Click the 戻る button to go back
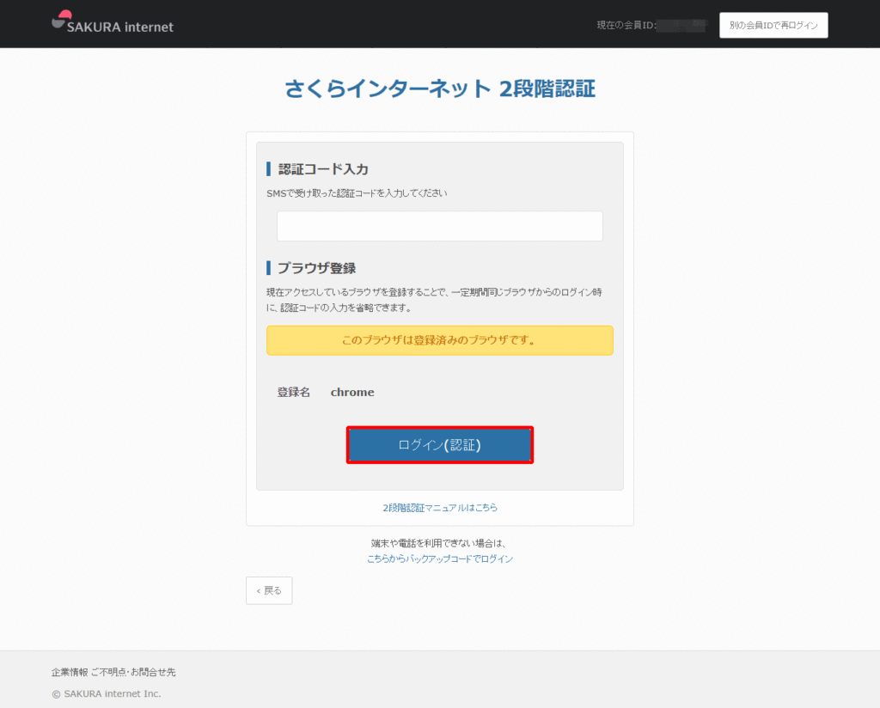Viewport: 880px width, 708px height. (x=268, y=590)
